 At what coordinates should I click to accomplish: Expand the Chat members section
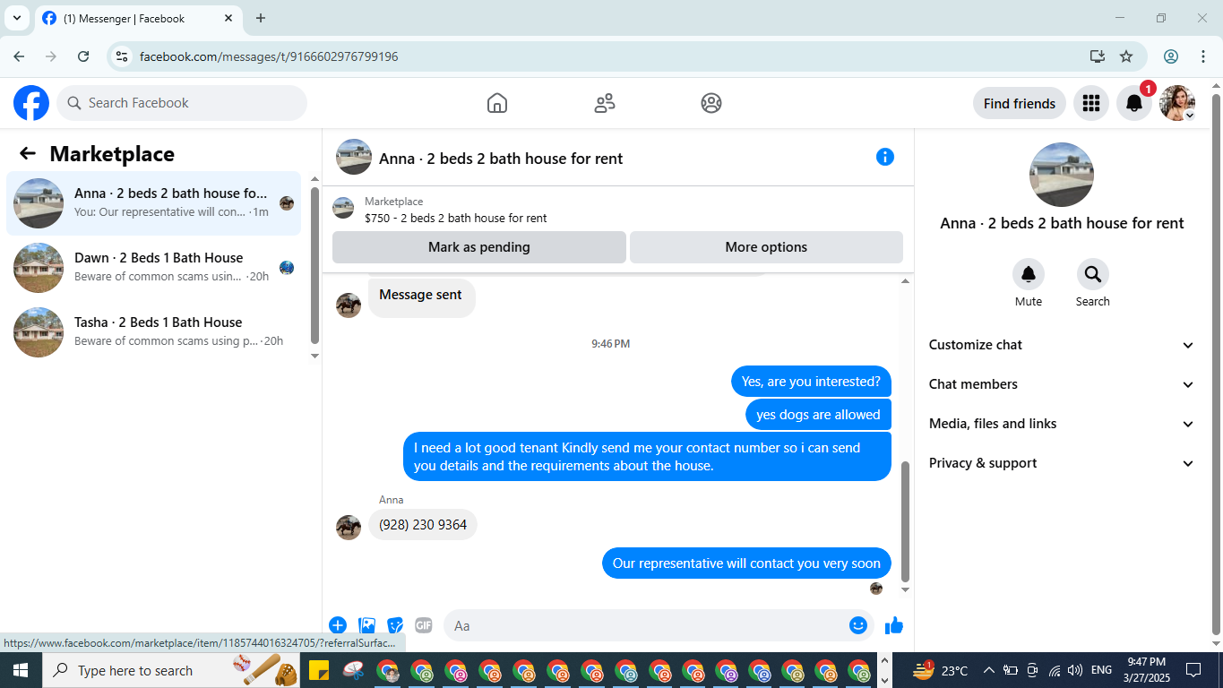(1062, 384)
